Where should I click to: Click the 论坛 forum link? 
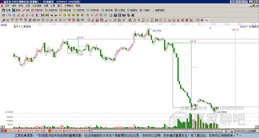point(239,2)
